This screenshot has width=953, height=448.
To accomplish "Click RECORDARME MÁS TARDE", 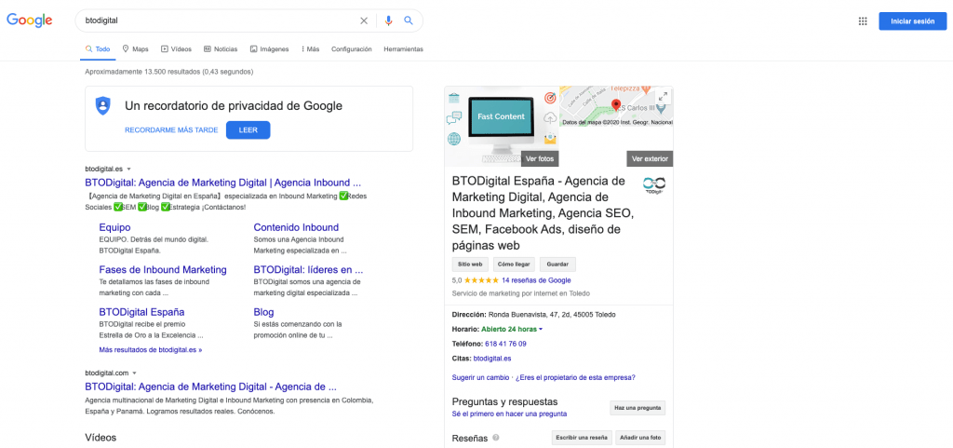I will click(171, 130).
